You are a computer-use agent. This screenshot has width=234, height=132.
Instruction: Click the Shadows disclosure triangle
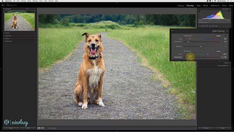pos(226,51)
